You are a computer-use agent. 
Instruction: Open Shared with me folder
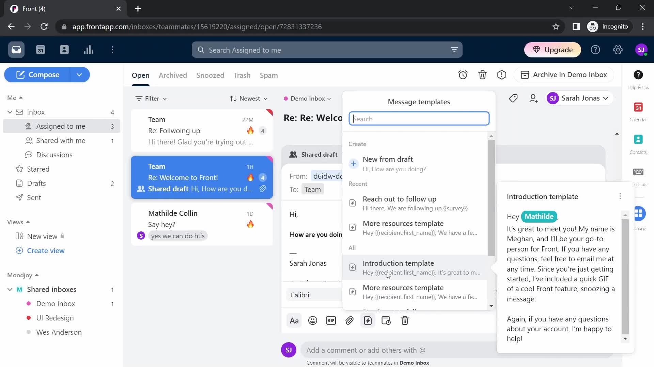(61, 141)
